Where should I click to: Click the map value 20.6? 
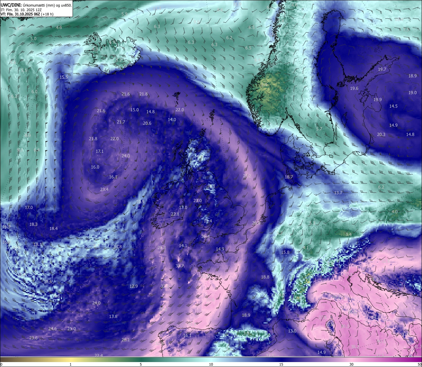tap(147, 123)
